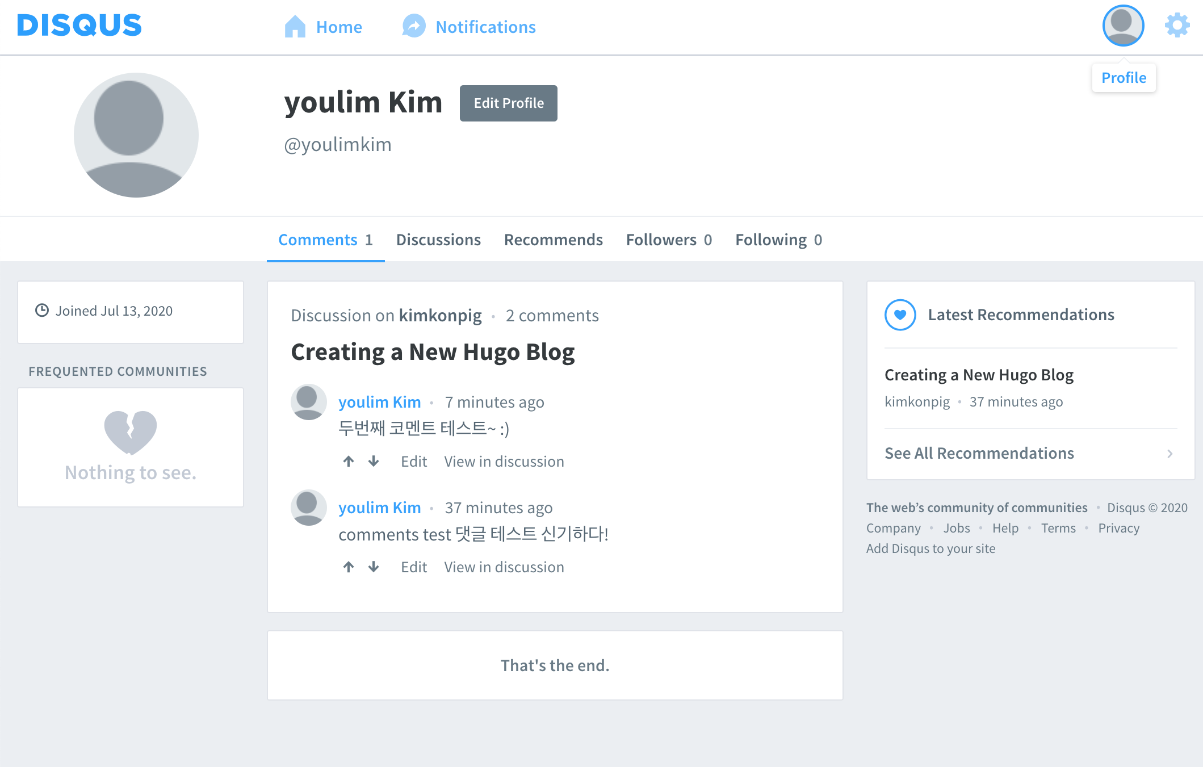Click the Profile tooltip link
This screenshot has height=767, width=1203.
[x=1124, y=78]
